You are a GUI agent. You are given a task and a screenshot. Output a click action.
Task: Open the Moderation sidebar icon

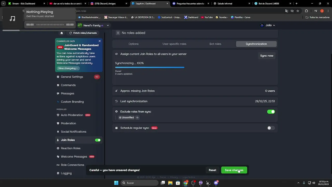[58, 123]
